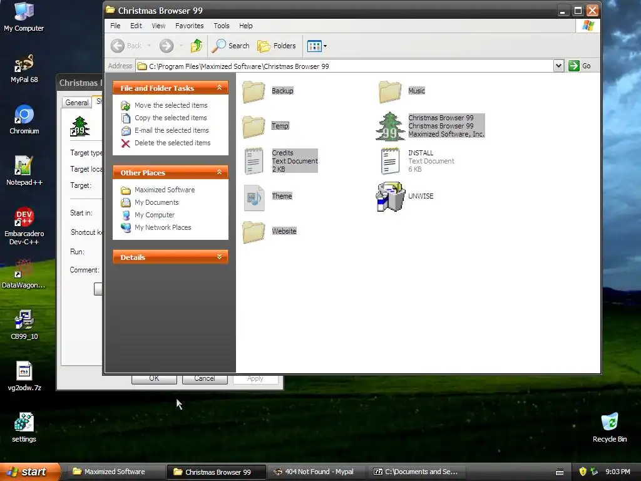Select the INSTALL text document icon

[x=389, y=161]
